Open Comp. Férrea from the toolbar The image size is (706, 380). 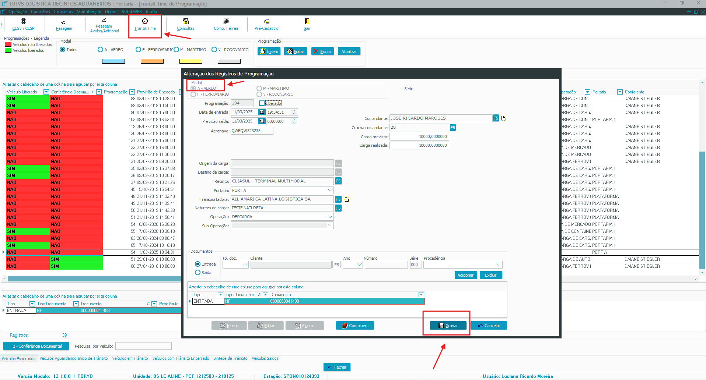pyautogui.click(x=226, y=25)
